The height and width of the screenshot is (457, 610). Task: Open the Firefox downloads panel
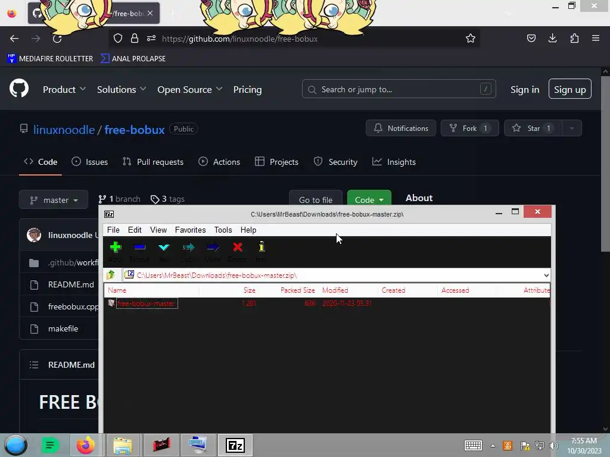(x=552, y=38)
